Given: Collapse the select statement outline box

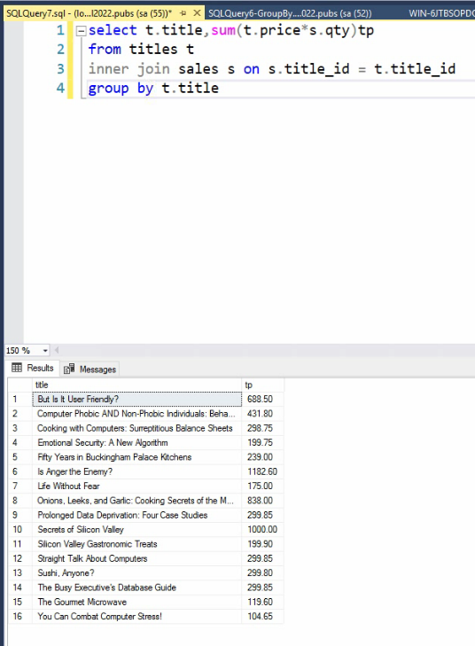Looking at the screenshot, I should point(82,31).
